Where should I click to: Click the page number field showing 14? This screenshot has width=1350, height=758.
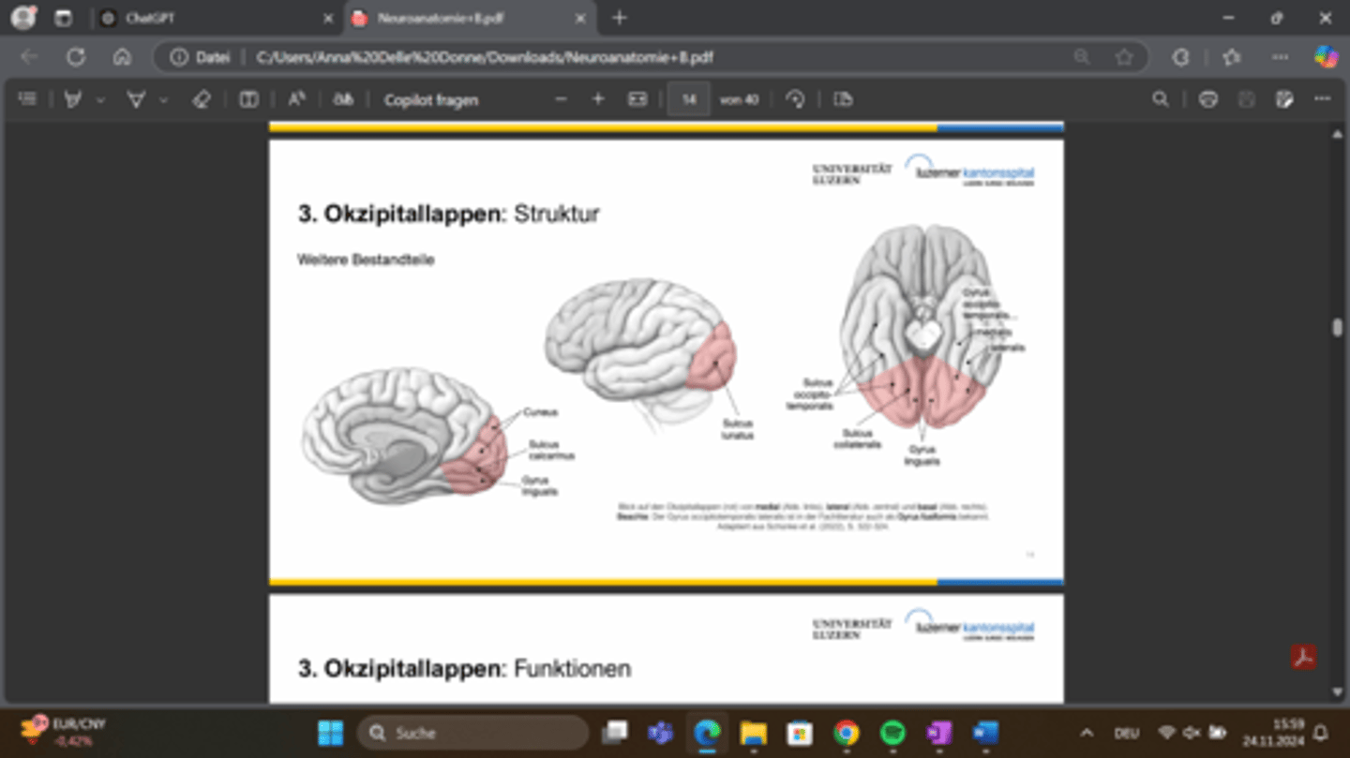coord(689,99)
